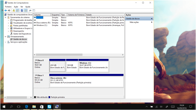Expand the Serviços e aplicações node
This screenshot has height=110, width=196.
5,42
